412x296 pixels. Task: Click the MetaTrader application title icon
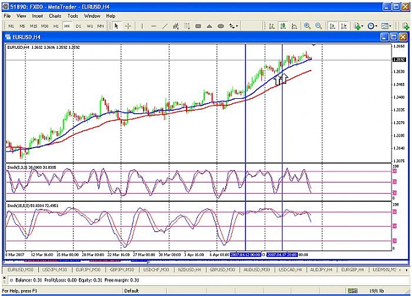[x=5, y=7]
